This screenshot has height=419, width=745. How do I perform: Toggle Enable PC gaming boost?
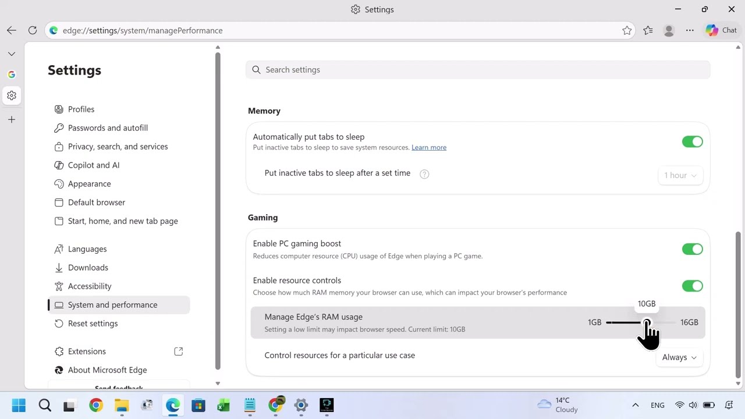click(x=693, y=249)
